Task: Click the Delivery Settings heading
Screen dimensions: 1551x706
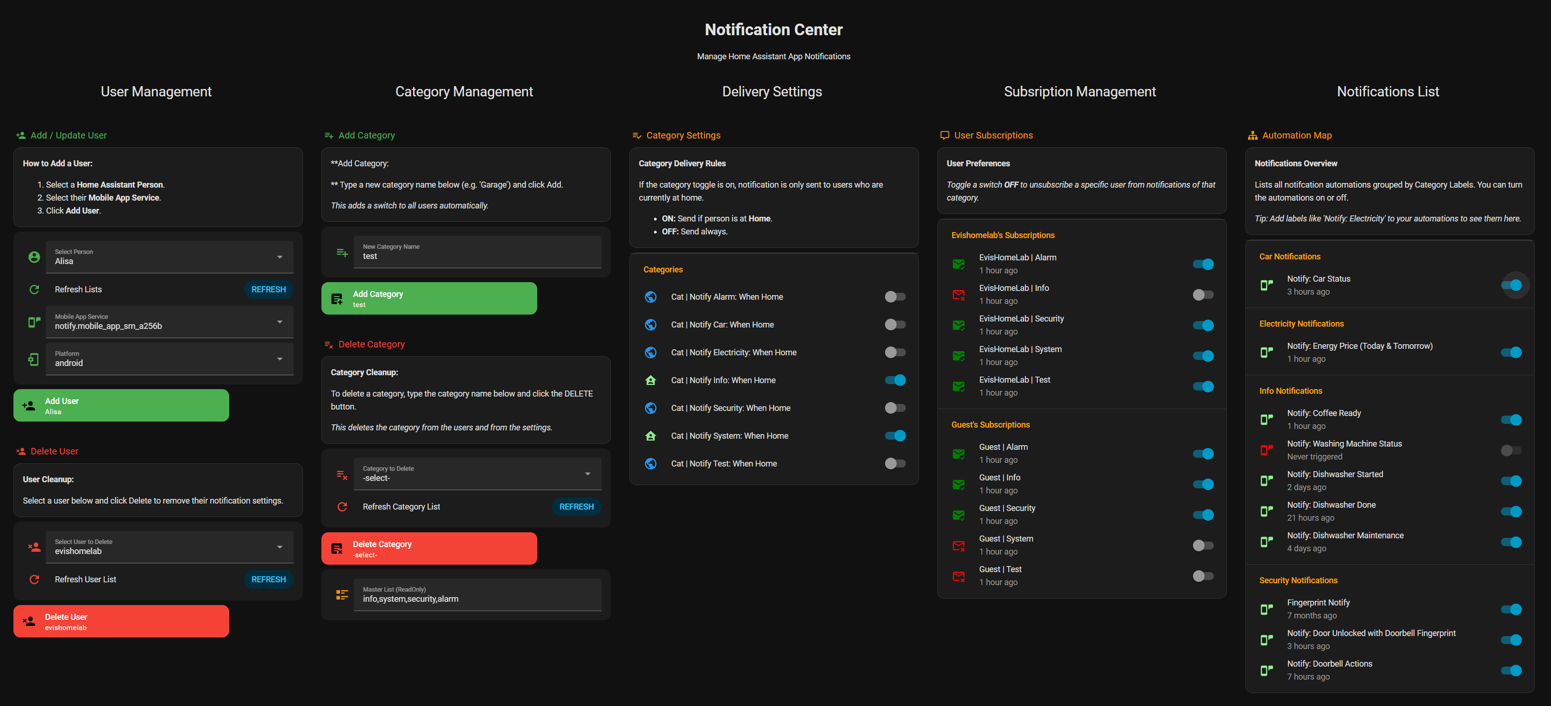Action: [771, 92]
